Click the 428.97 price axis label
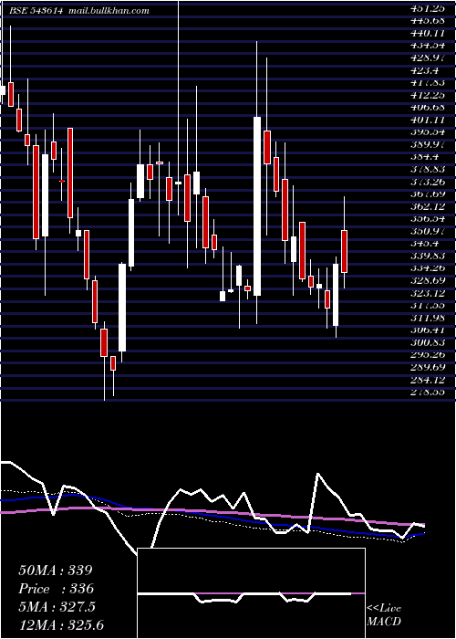The width and height of the screenshot is (456, 639). pyautogui.click(x=428, y=58)
